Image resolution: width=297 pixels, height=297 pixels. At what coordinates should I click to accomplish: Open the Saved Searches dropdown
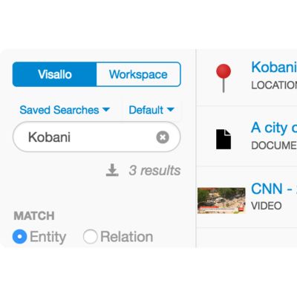(65, 110)
